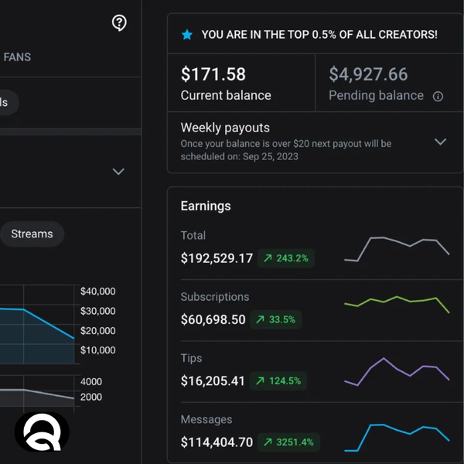Screen dimensions: 464x464
Task: Select the partially visible chip above dropdown
Action: pos(6,102)
